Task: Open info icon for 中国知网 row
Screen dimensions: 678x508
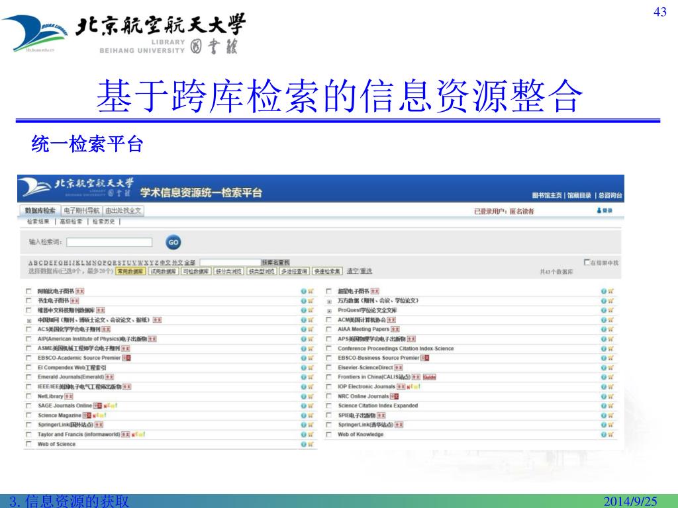Action: point(303,320)
